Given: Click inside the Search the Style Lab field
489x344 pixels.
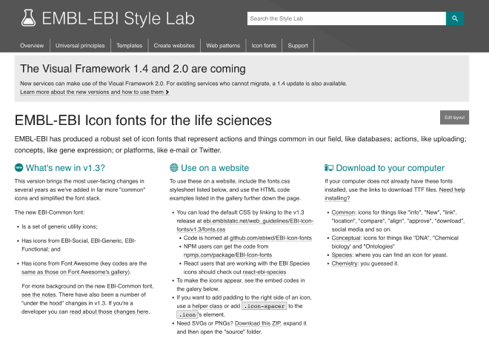Looking at the screenshot, I should (x=346, y=18).
